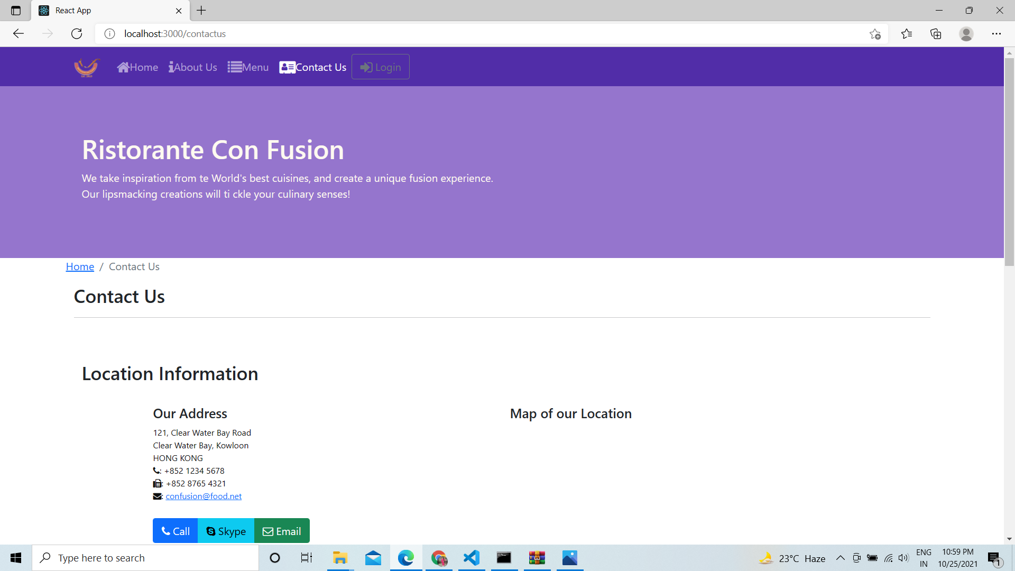The height and width of the screenshot is (571, 1015).
Task: Open the browser Favorites list
Action: pos(907,34)
